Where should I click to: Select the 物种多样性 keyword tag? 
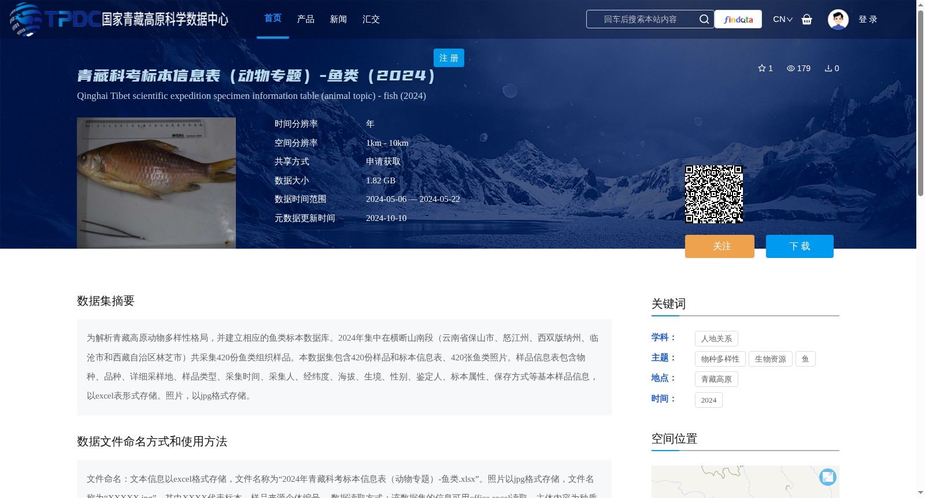(x=720, y=359)
